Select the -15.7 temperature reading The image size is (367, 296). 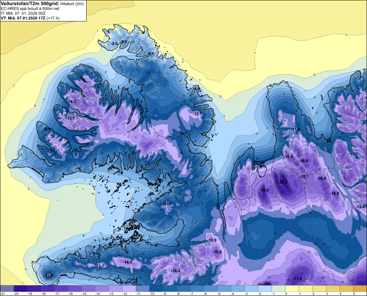click(304, 176)
